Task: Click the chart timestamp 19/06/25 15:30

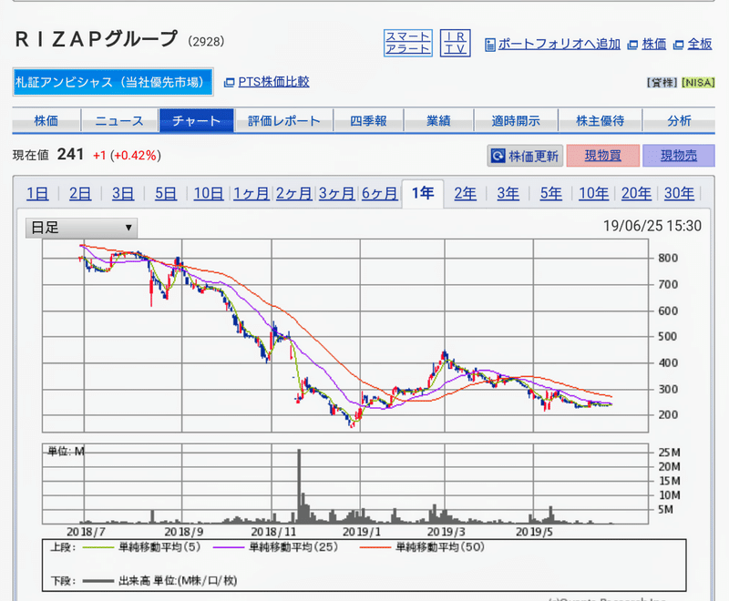Action: tap(652, 226)
